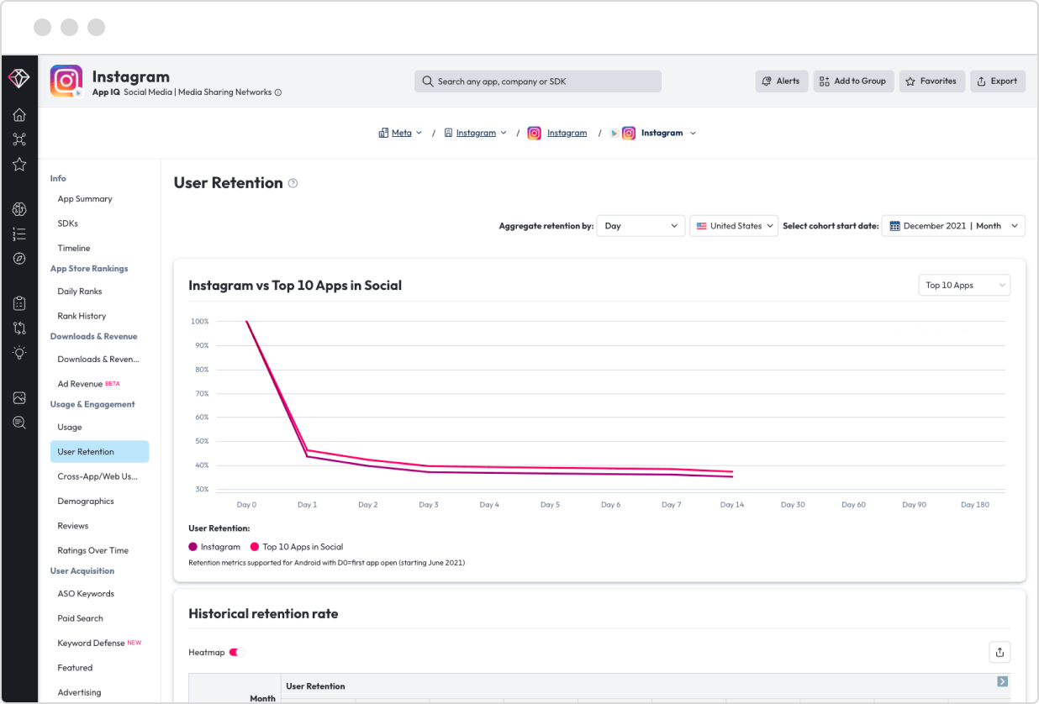
Task: Open the chat search icon in the sidebar
Action: point(19,423)
